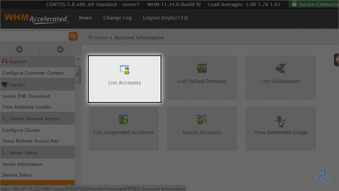339x191 pixels.
Task: Click the WHM 11.34.0 (build 9) text
Action: (x=174, y=5)
